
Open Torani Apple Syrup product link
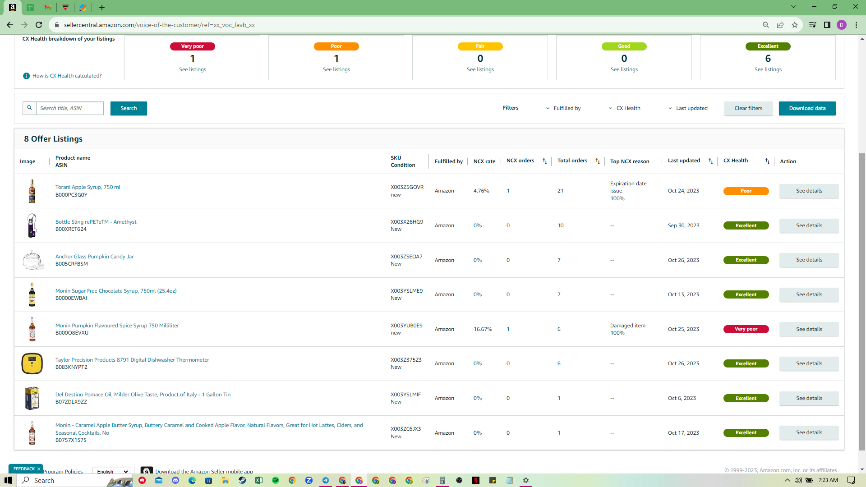(88, 187)
